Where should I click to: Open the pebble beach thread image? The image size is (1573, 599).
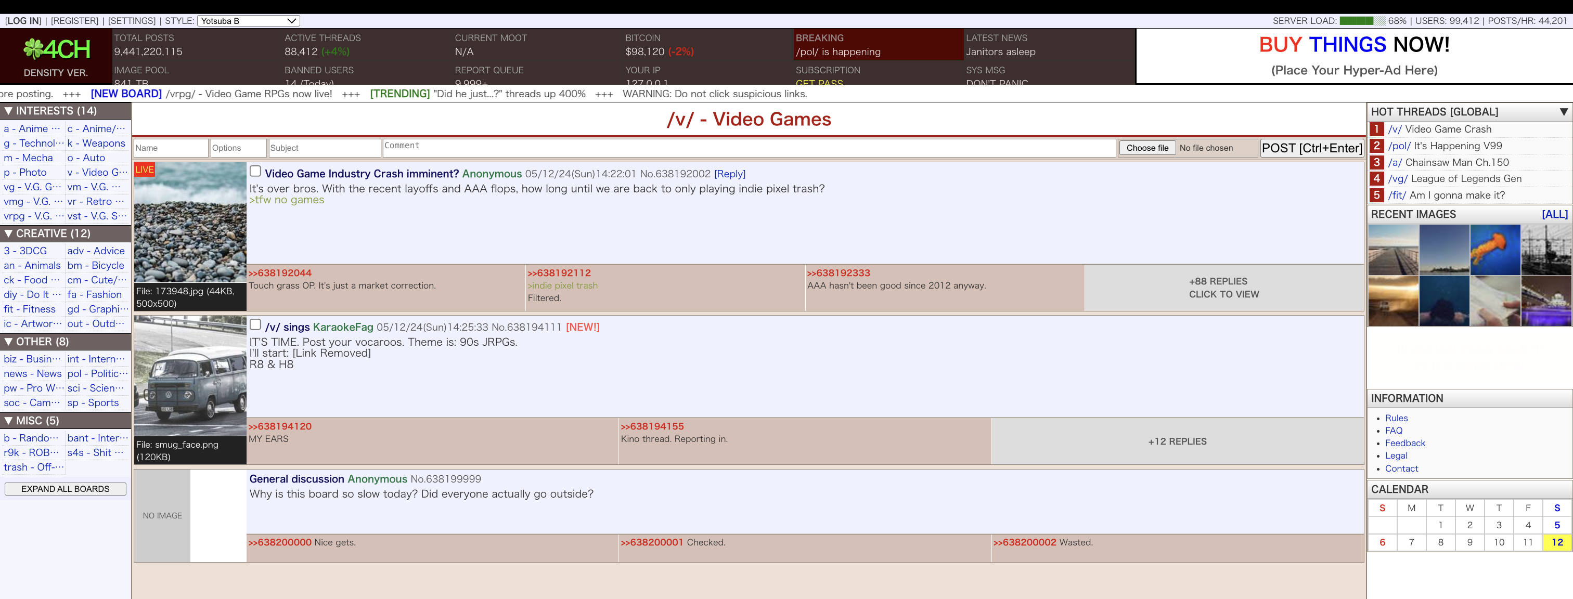tap(190, 228)
